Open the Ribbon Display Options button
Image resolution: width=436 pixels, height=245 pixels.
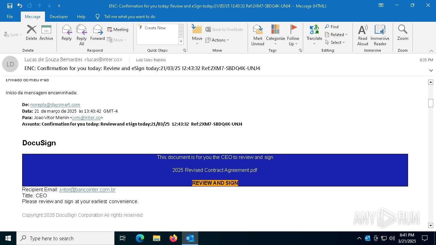coord(381,5)
